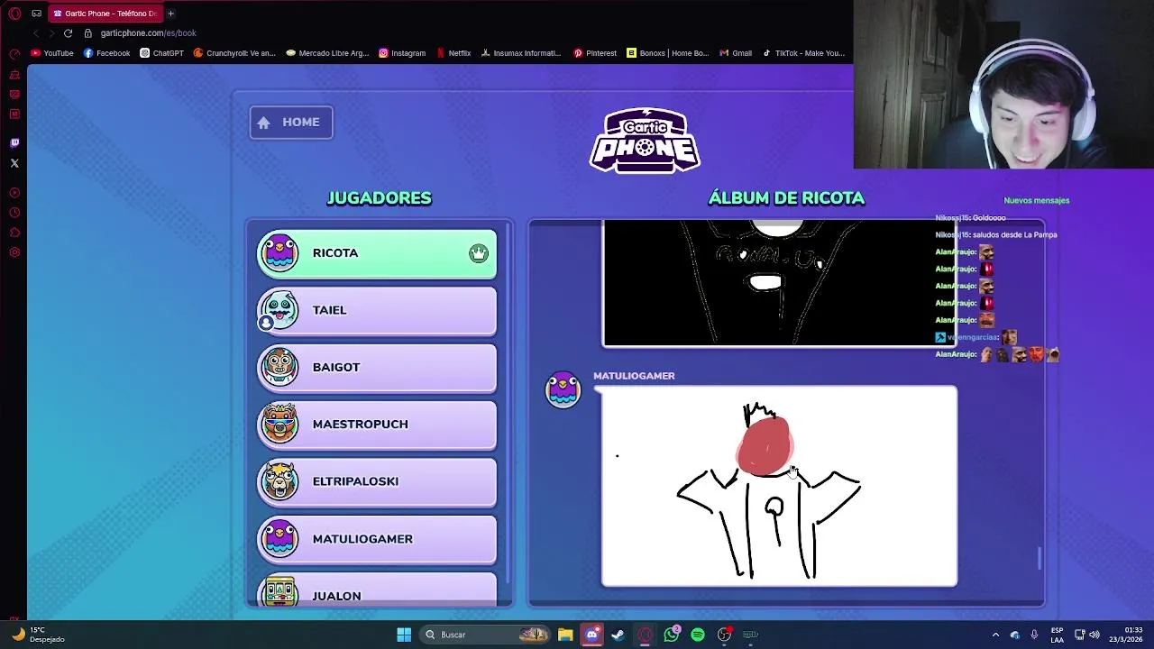The height and width of the screenshot is (649, 1154).
Task: Open MATULIOGAMER's red-head stick figure drawing
Action: tap(780, 487)
